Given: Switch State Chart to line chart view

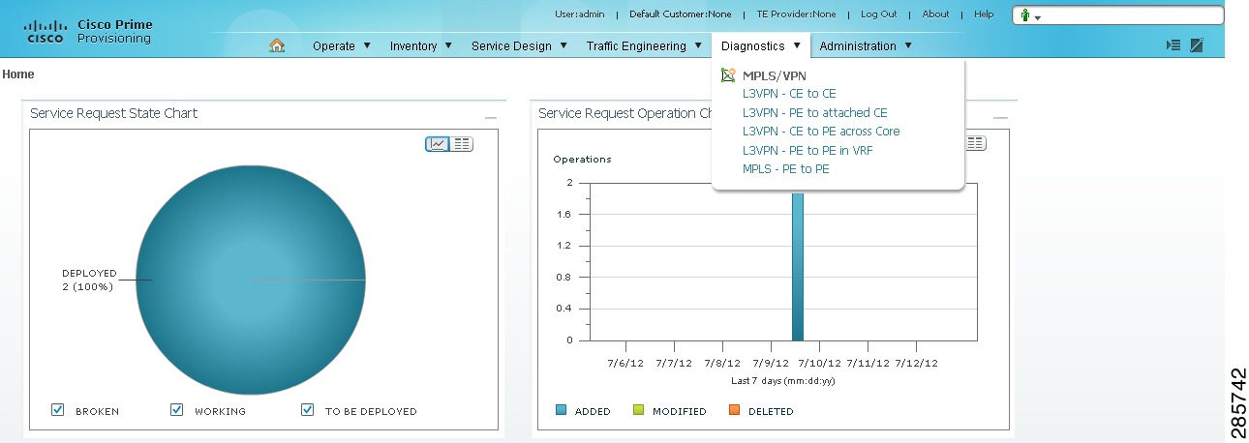Looking at the screenshot, I should tap(438, 144).
